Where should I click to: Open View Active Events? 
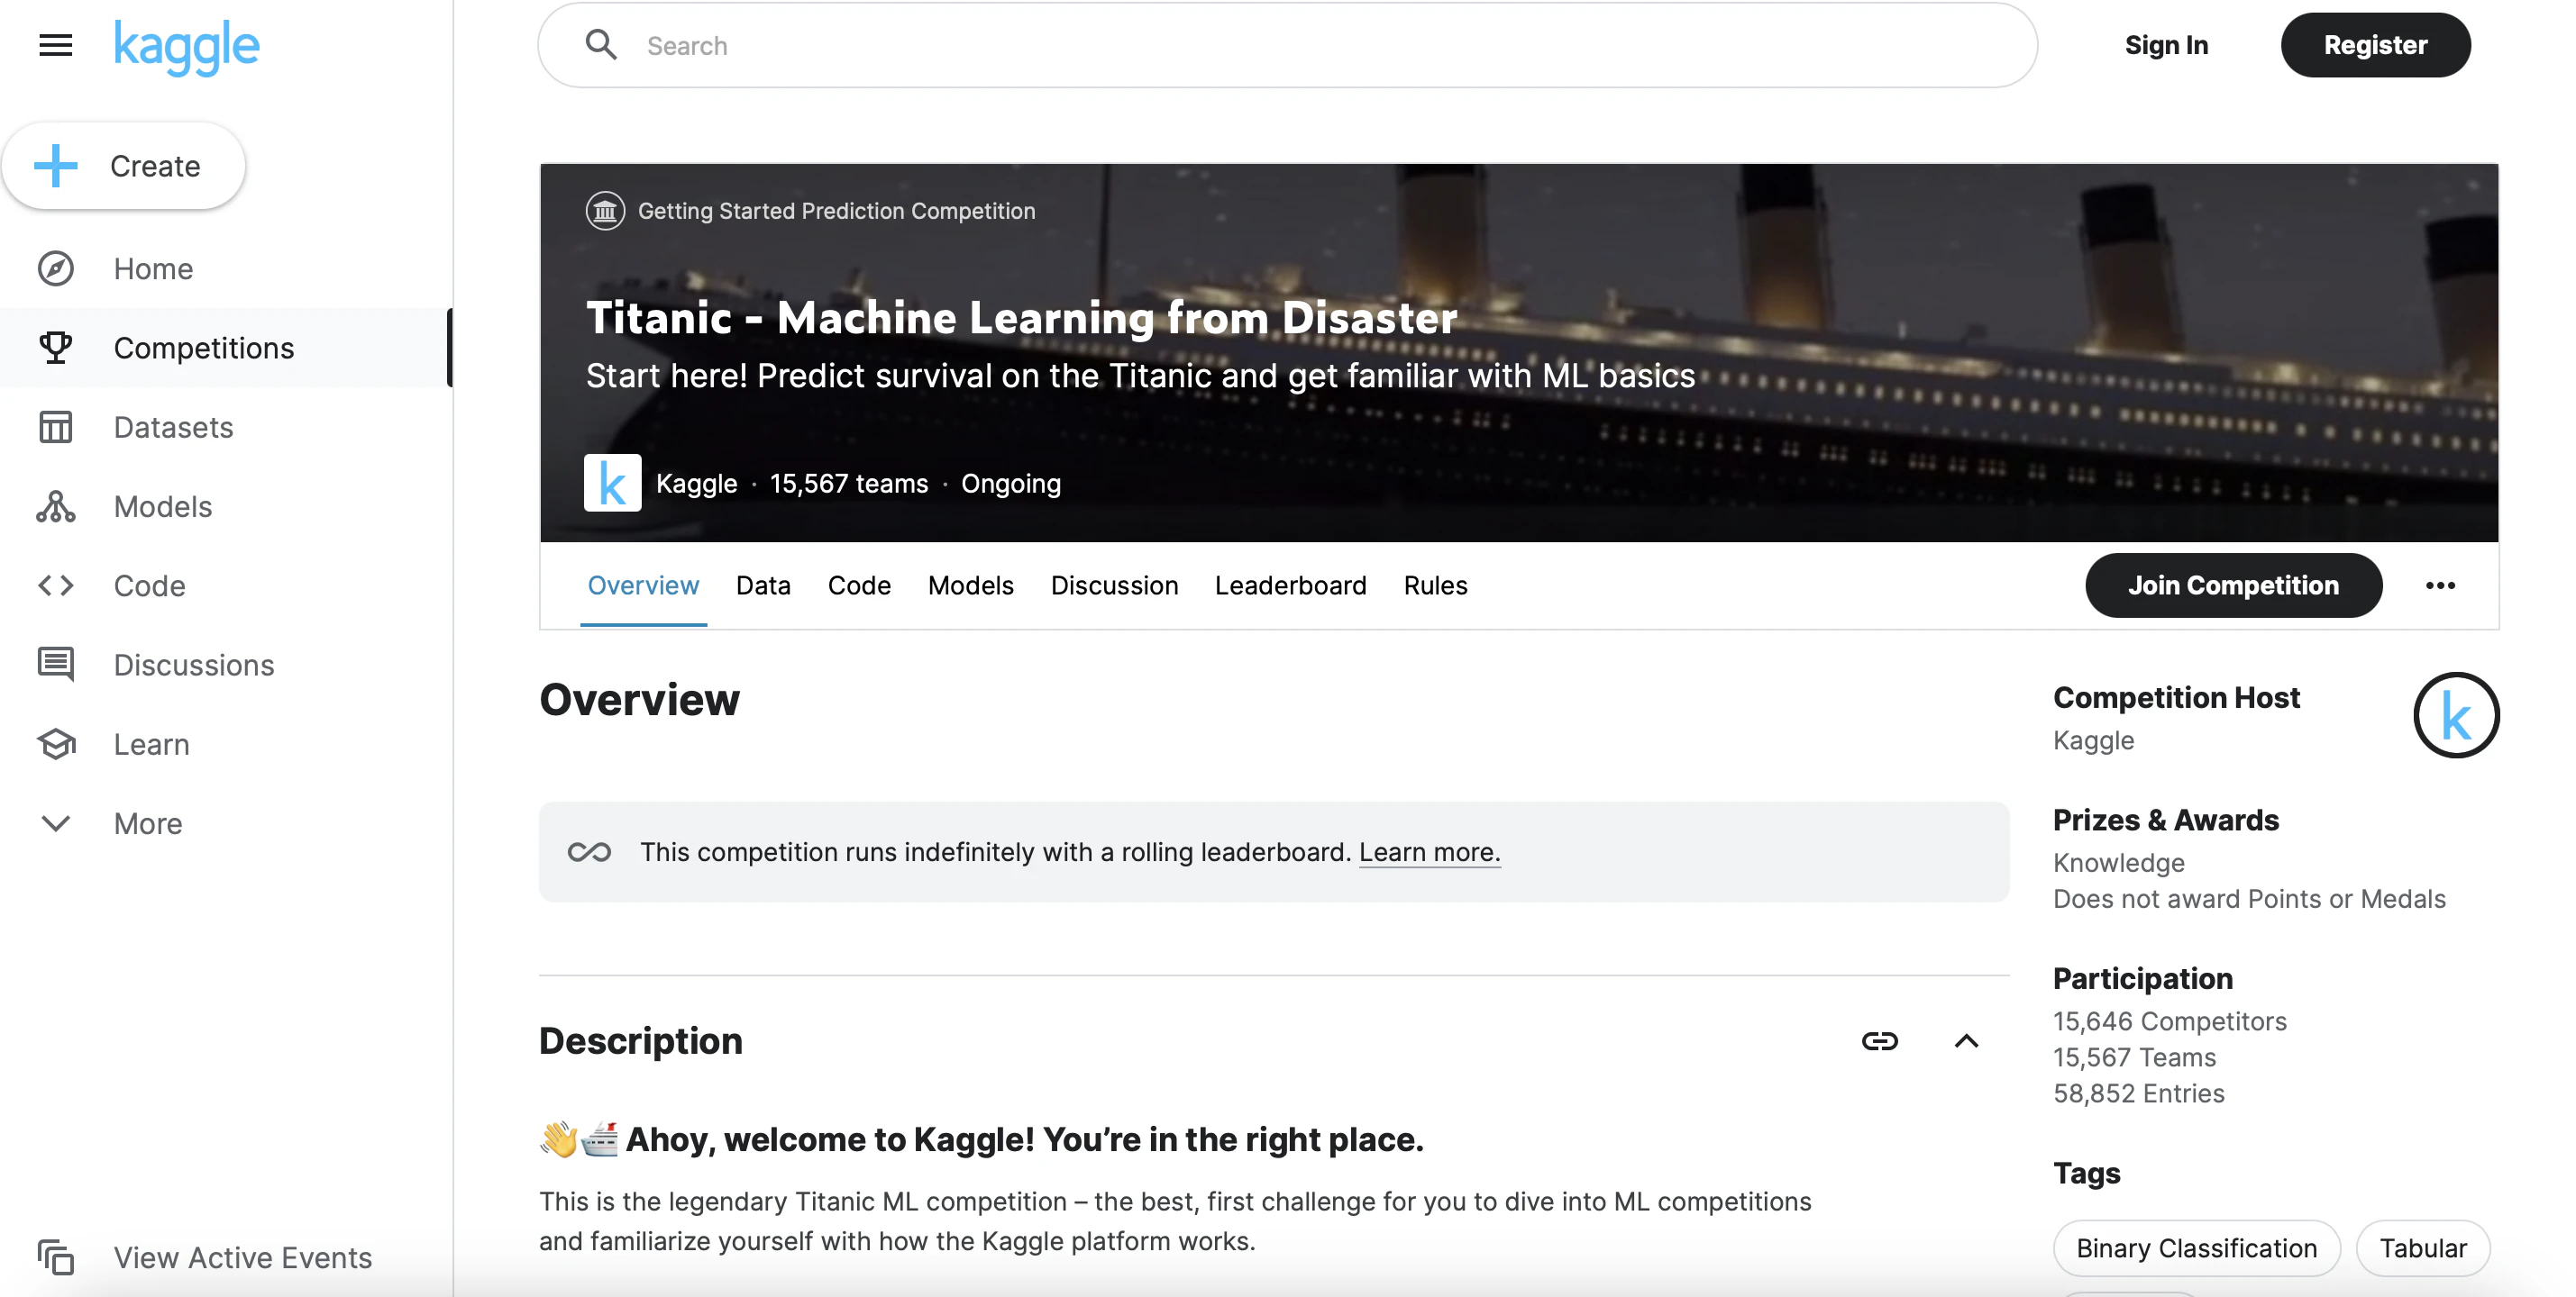click(226, 1258)
